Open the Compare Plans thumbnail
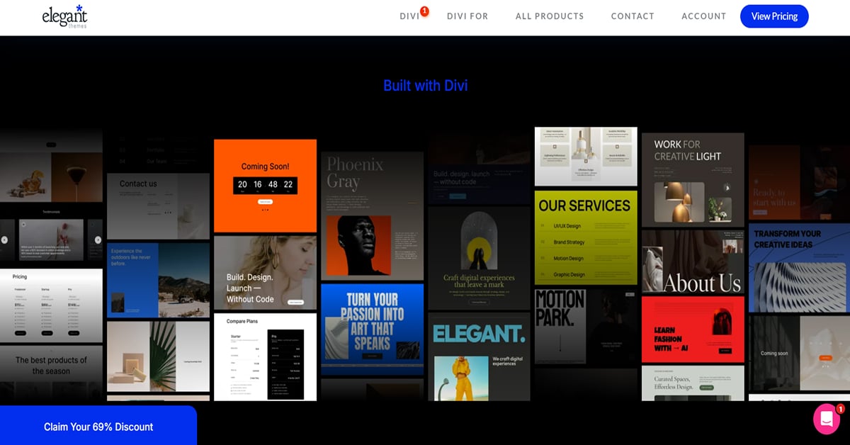850x445 pixels. point(265,356)
